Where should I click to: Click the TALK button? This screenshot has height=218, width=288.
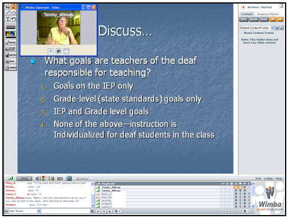[24, 179]
